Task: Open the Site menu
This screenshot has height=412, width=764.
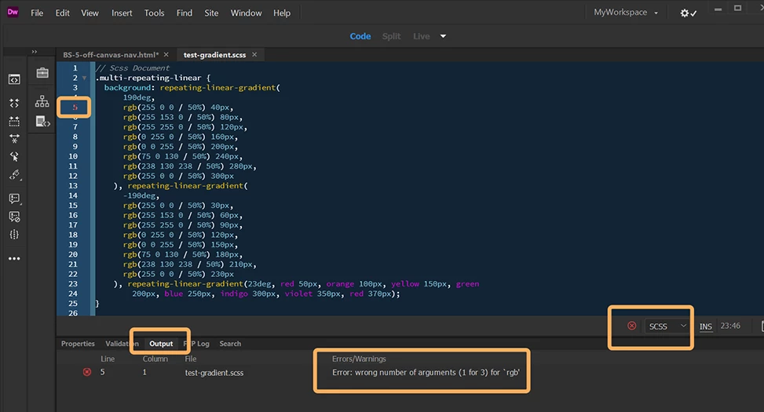Action: point(211,13)
